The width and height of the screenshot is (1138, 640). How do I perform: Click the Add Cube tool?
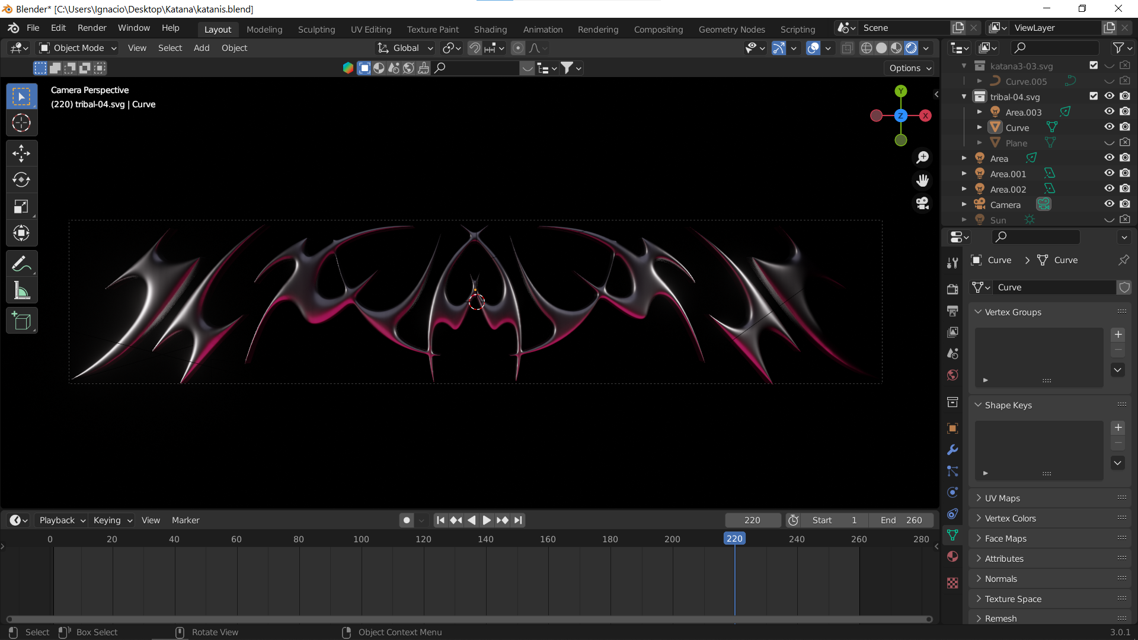click(x=21, y=321)
